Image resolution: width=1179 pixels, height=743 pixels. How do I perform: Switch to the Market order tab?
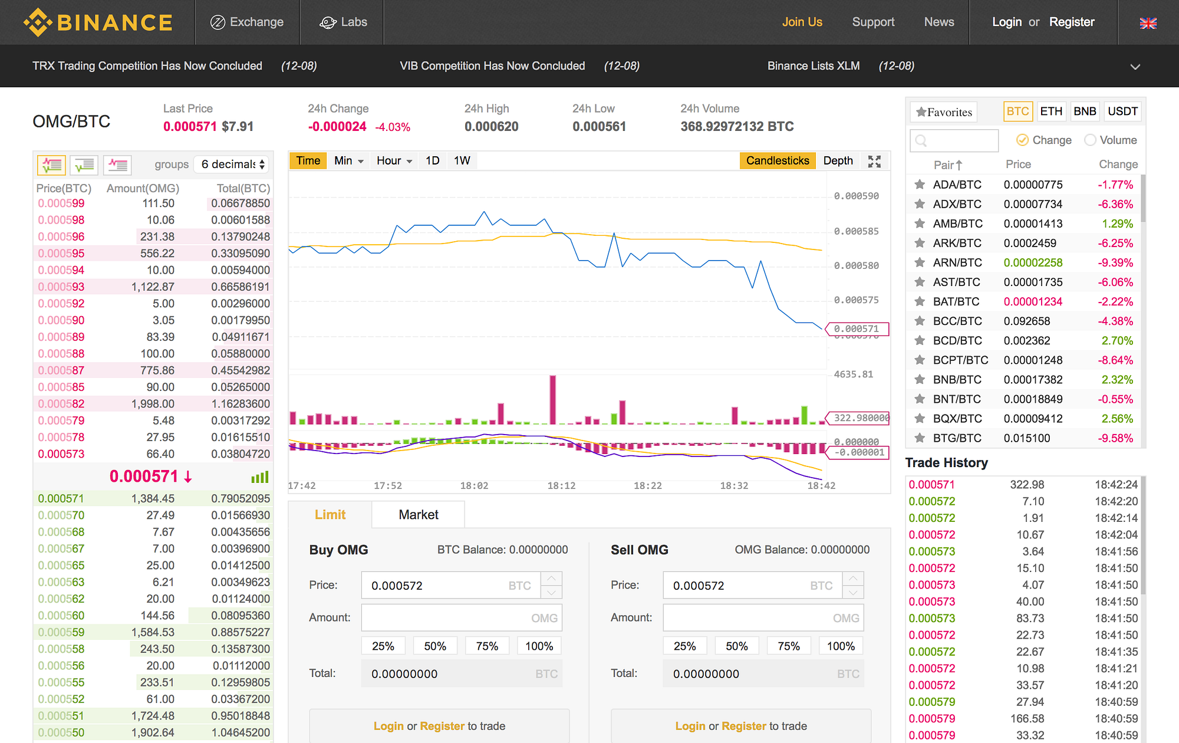(x=418, y=515)
